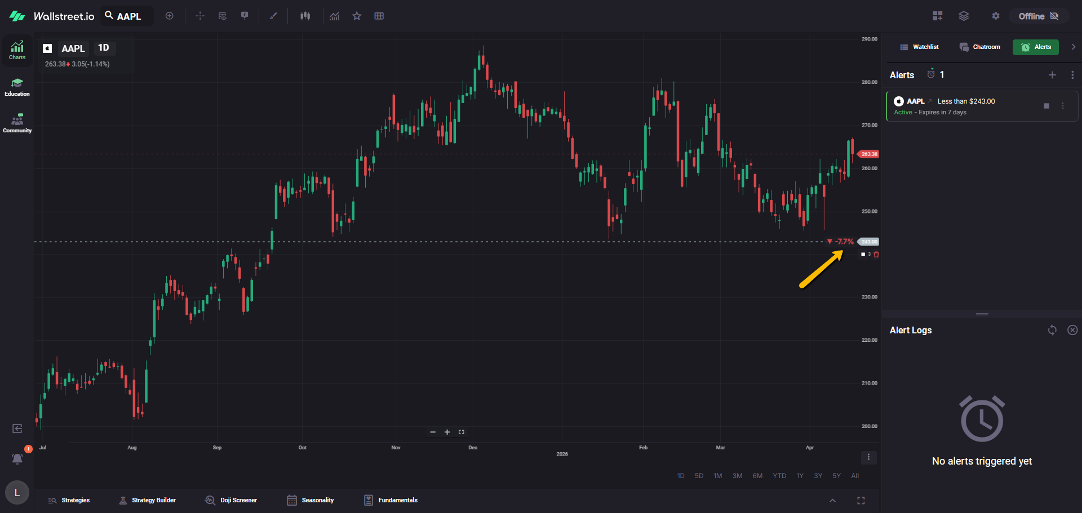The width and height of the screenshot is (1082, 513).
Task: Stop the active AAPL alert
Action: pyautogui.click(x=1046, y=106)
